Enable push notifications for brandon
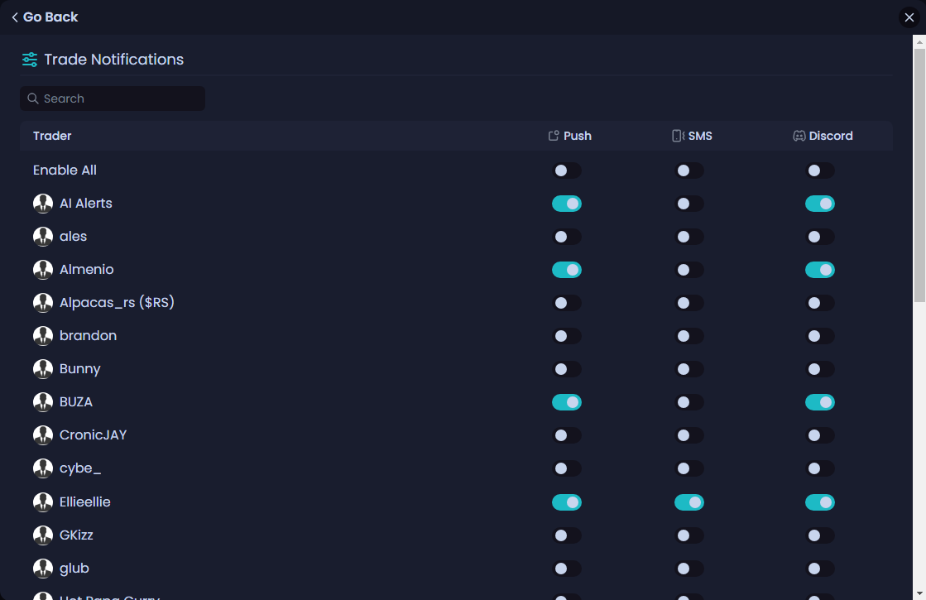 point(567,336)
